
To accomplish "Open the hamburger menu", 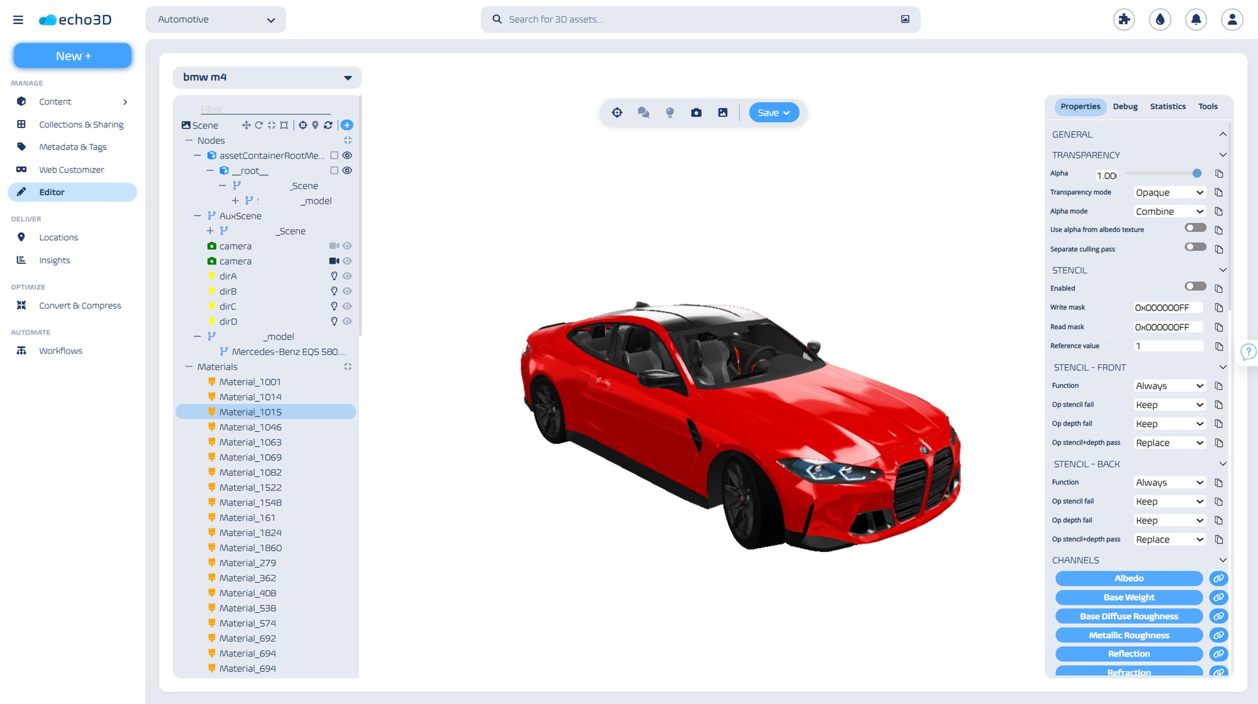I will 18,20.
